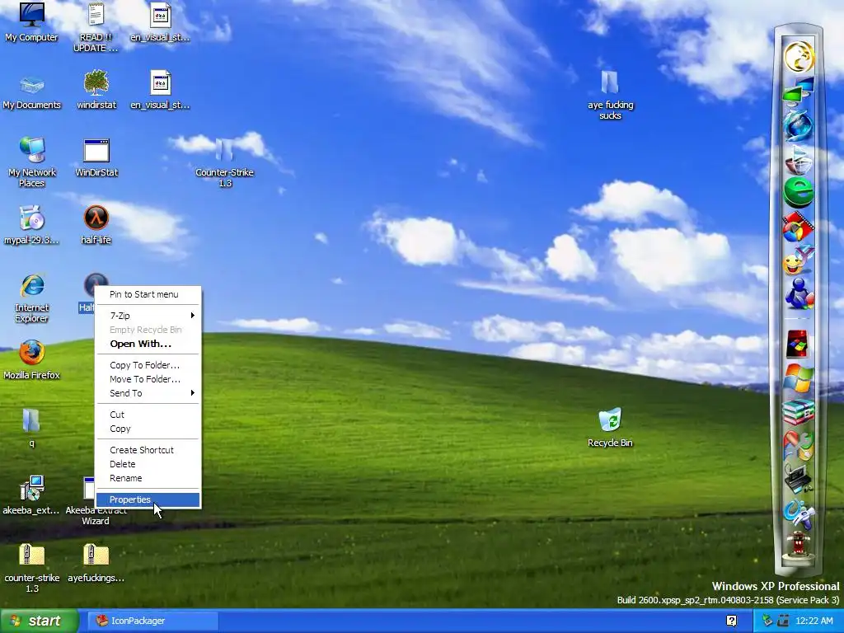
Task: Click the two-monitors network icon in dock
Action: click(799, 91)
